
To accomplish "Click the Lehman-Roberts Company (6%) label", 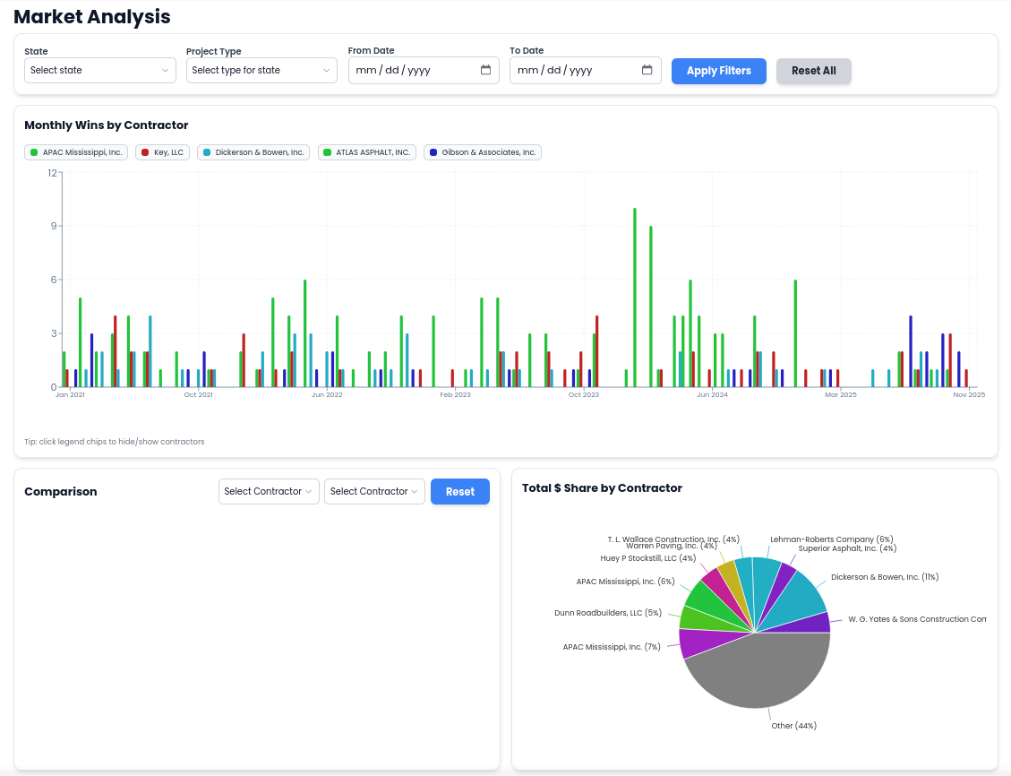I will (831, 539).
